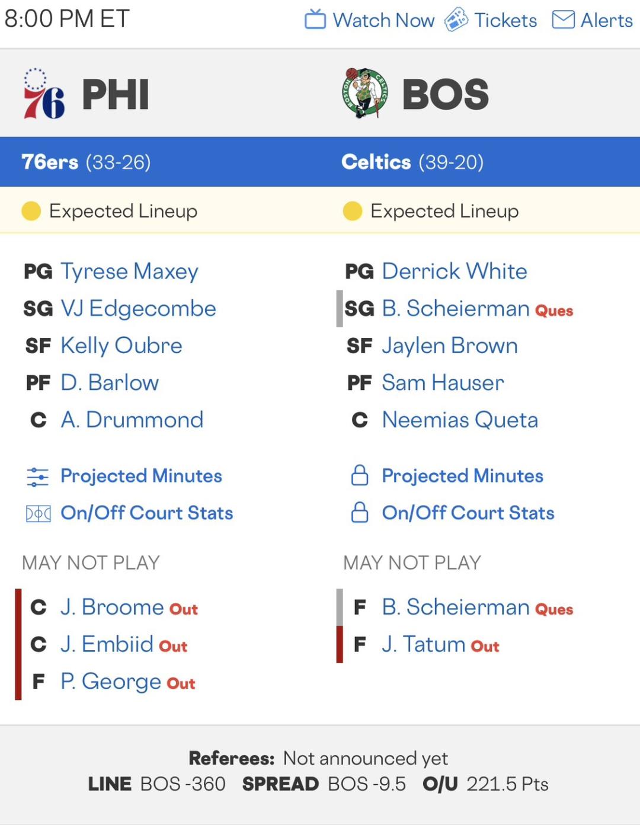
Task: Click the Watch Now TV icon
Action: pos(315,20)
